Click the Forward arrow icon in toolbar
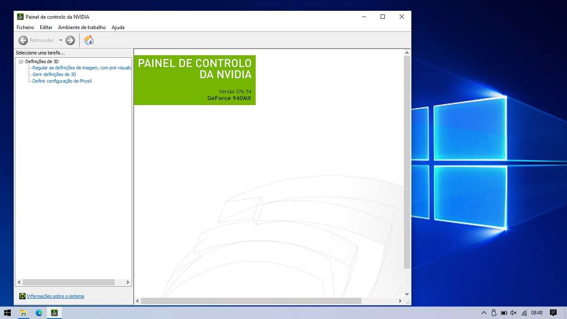This screenshot has height=319, width=567. pos(70,40)
